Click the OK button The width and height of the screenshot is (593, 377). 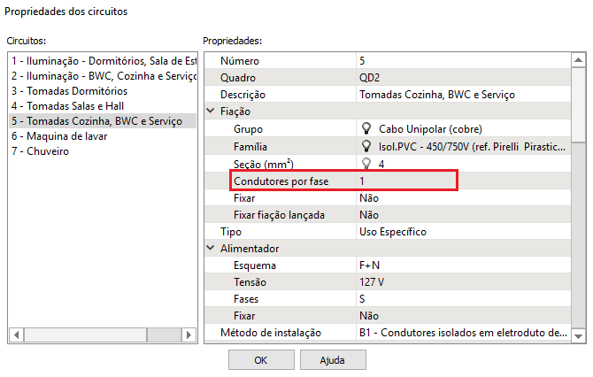pos(261,360)
